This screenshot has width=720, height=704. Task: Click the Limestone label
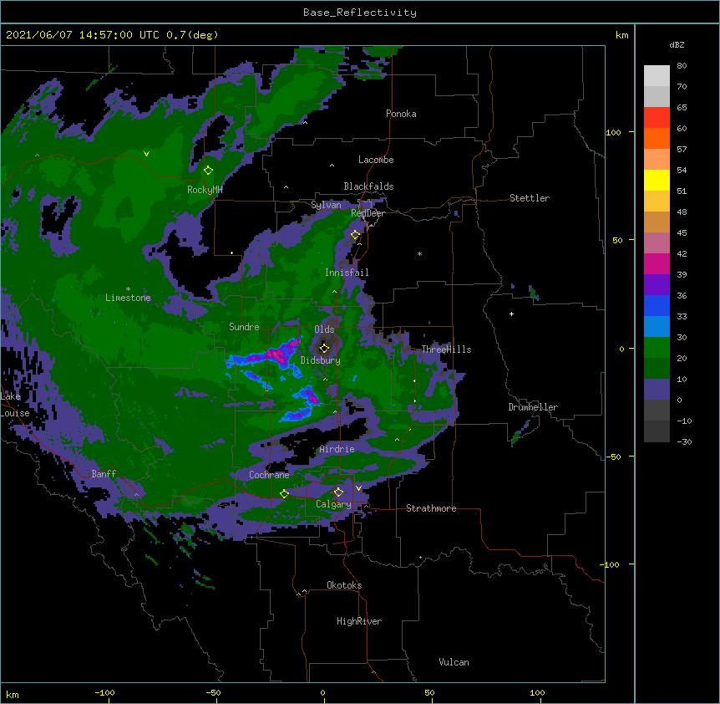tap(128, 298)
